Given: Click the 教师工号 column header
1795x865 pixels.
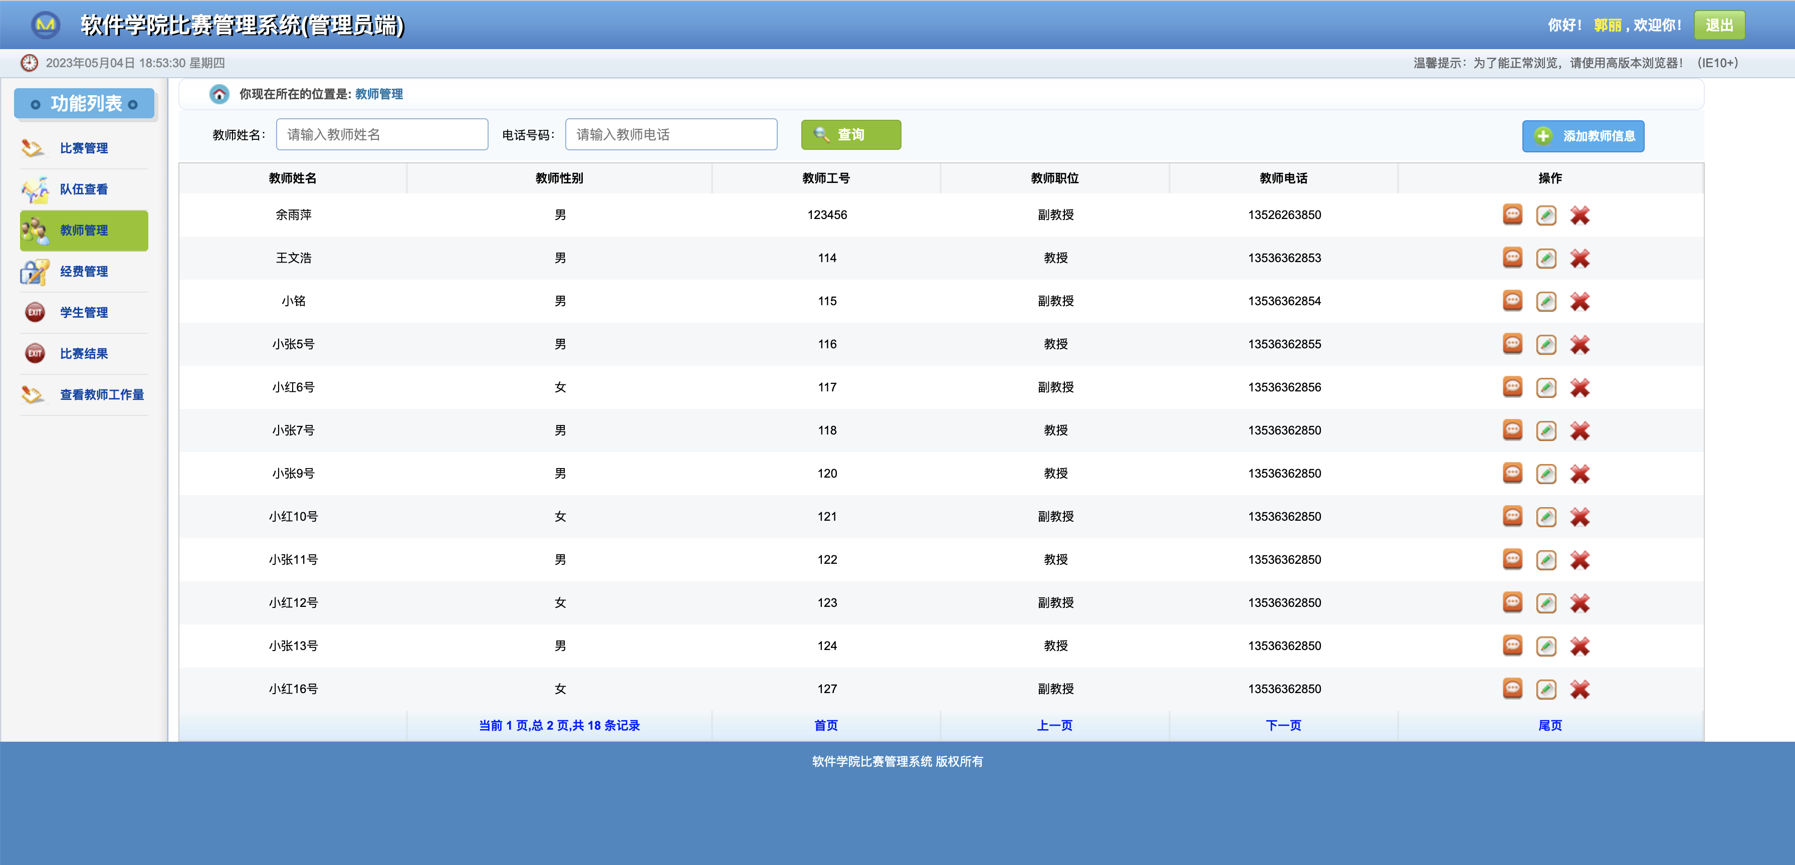Looking at the screenshot, I should pos(826,178).
